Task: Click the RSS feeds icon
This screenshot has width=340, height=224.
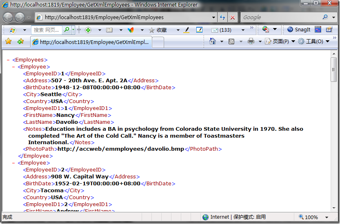Action: [x=231, y=41]
